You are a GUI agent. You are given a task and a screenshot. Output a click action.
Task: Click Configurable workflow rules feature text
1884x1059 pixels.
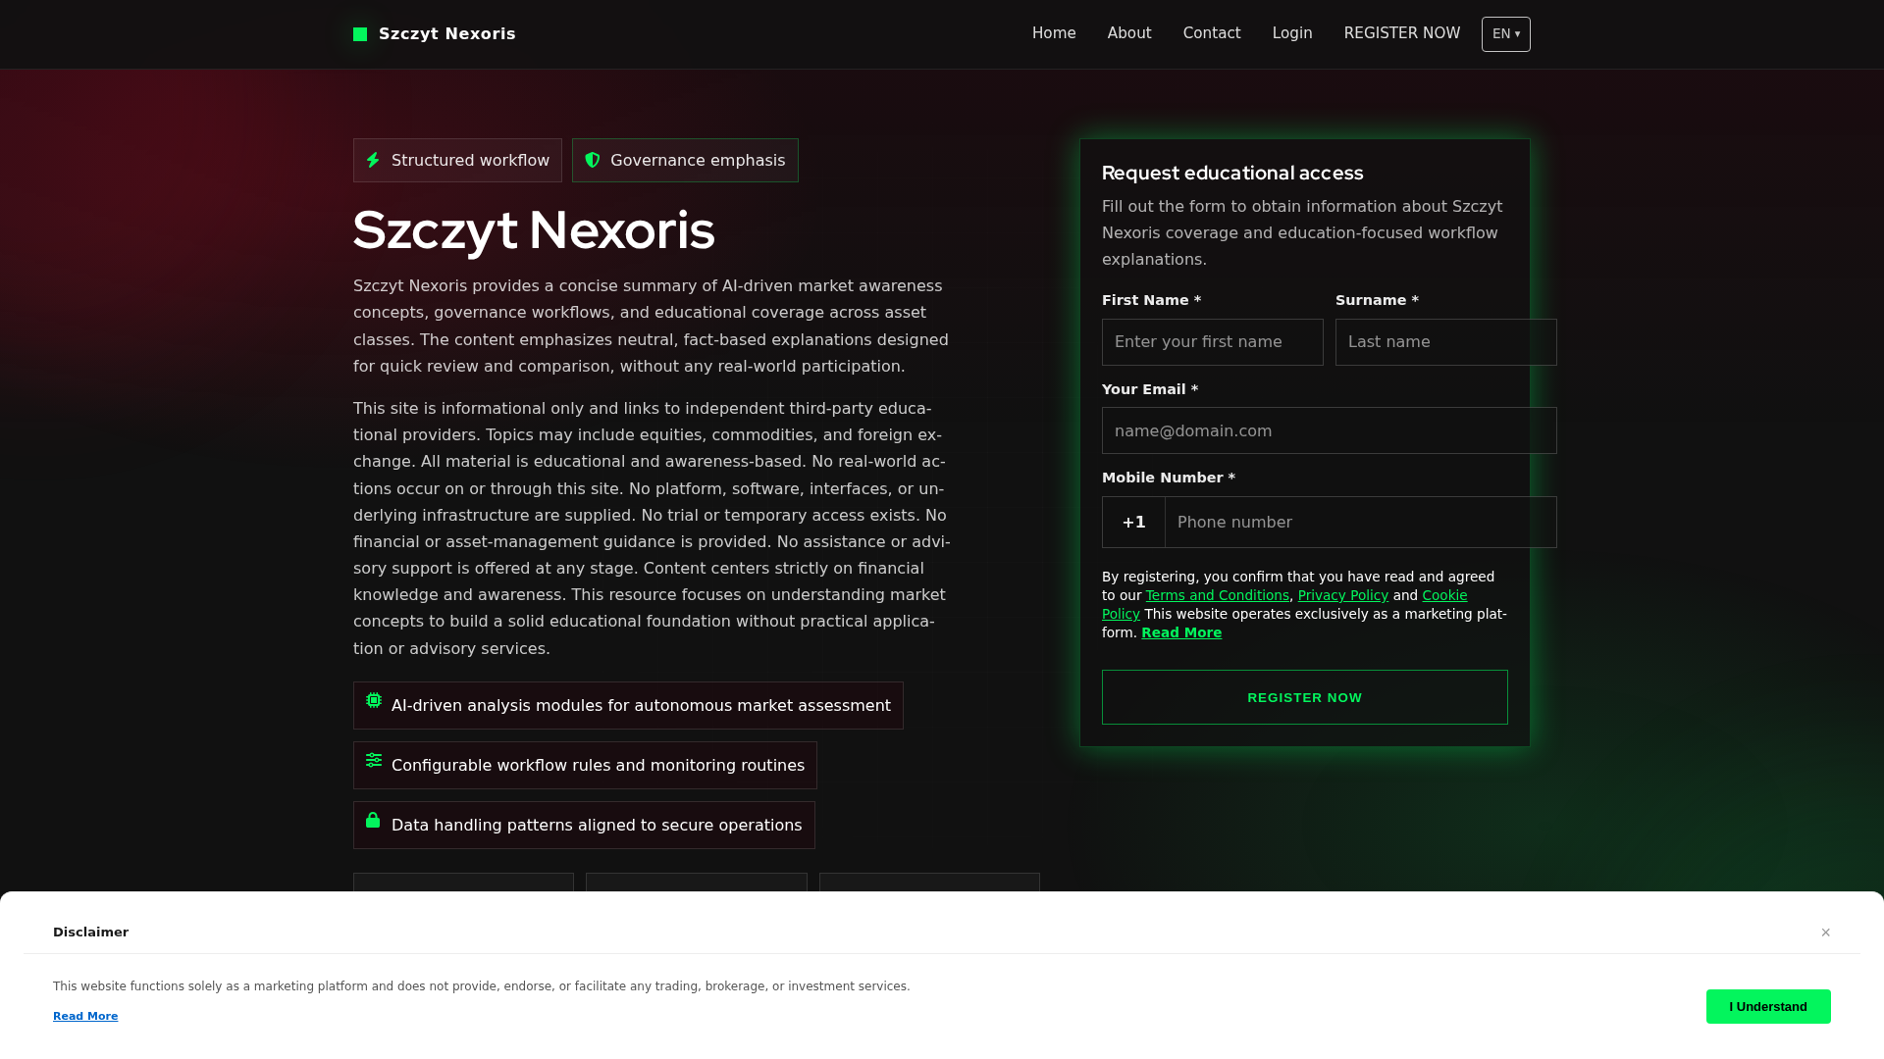(x=598, y=766)
